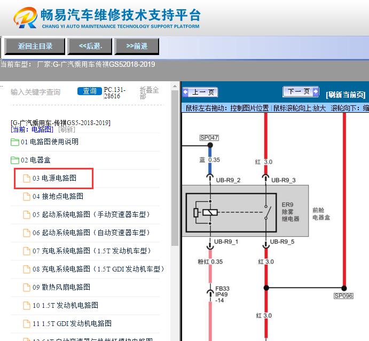The height and width of the screenshot is (341, 369).
Task: Collapse all with 折叠全部 link
Action: pyautogui.click(x=149, y=93)
